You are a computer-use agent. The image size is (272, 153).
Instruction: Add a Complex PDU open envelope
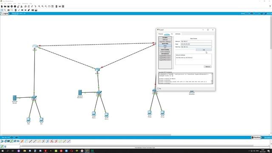click(x=36, y=10)
